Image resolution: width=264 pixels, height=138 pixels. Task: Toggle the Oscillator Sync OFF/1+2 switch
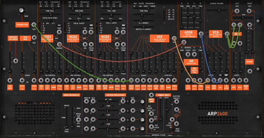tap(50, 21)
